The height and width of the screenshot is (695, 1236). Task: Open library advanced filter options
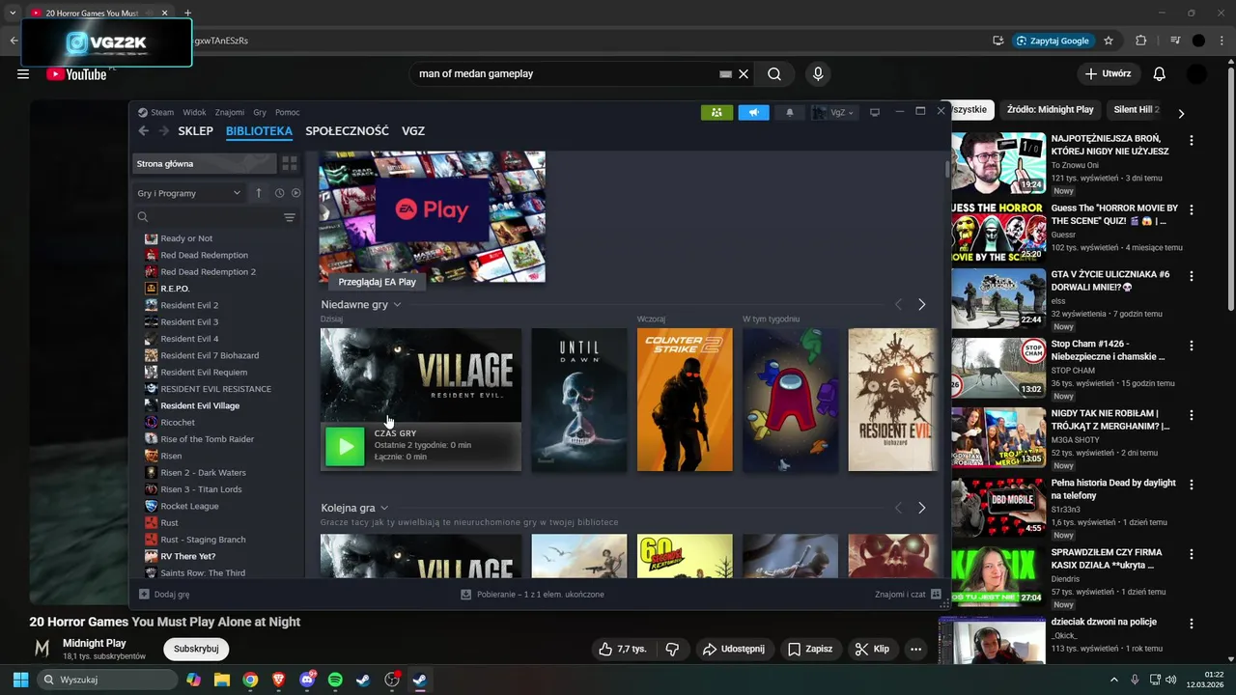pyautogui.click(x=290, y=217)
